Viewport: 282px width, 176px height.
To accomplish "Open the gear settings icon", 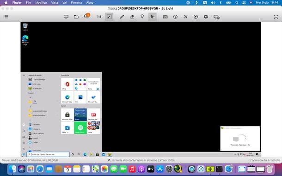I will point(206,17).
